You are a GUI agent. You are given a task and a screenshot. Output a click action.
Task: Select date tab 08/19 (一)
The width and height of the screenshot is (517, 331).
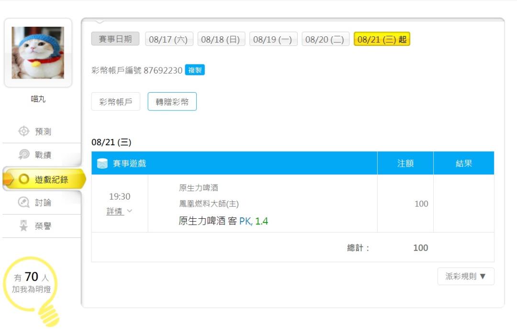273,39
